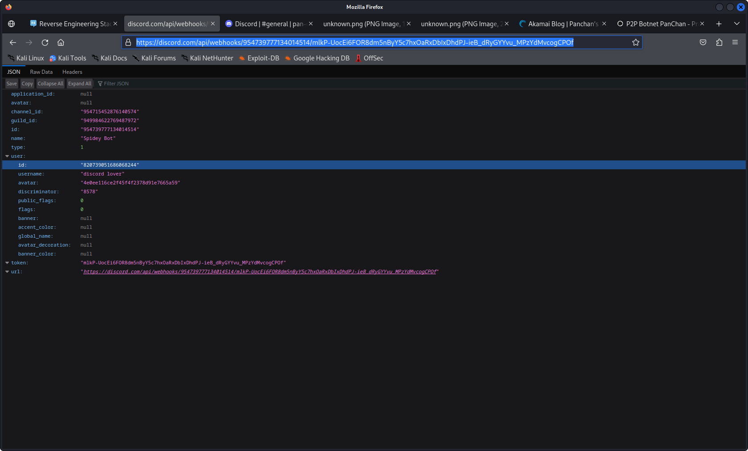
Task: Close the Discord #general tab
Action: tap(311, 24)
